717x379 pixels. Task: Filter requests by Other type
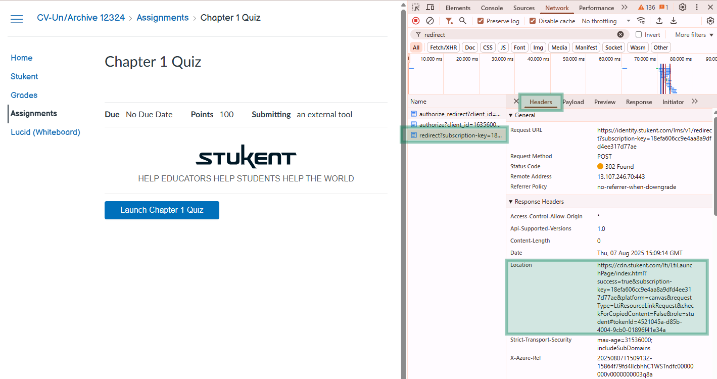[x=660, y=48]
